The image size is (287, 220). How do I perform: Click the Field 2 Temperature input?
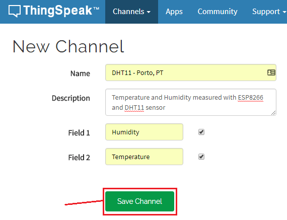point(144,157)
